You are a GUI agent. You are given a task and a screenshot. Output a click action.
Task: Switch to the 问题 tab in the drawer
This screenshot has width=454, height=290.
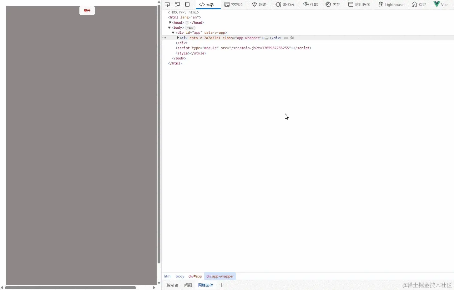(x=188, y=285)
